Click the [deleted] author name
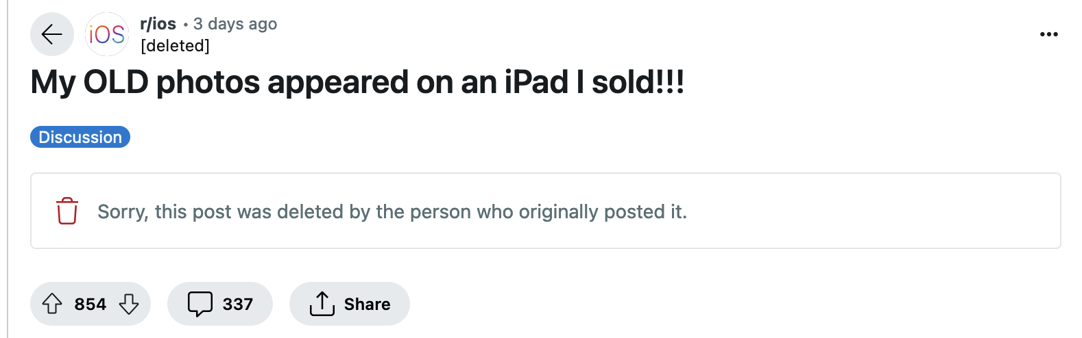This screenshot has width=1082, height=338. 175,46
